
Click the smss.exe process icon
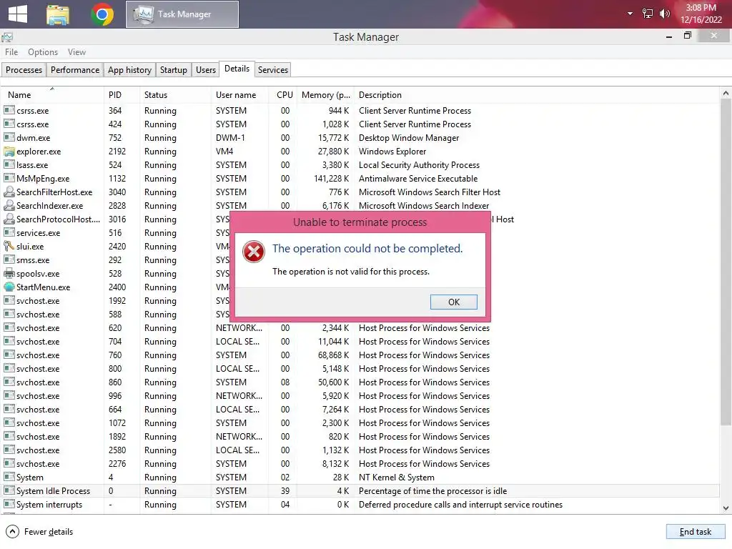9,260
